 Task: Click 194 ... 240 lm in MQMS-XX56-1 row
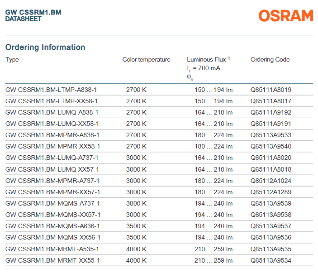(214, 237)
